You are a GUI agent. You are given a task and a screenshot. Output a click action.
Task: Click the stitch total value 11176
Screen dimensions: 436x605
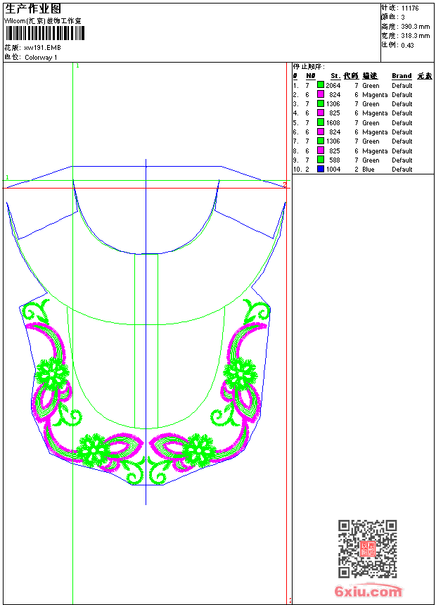[410, 8]
